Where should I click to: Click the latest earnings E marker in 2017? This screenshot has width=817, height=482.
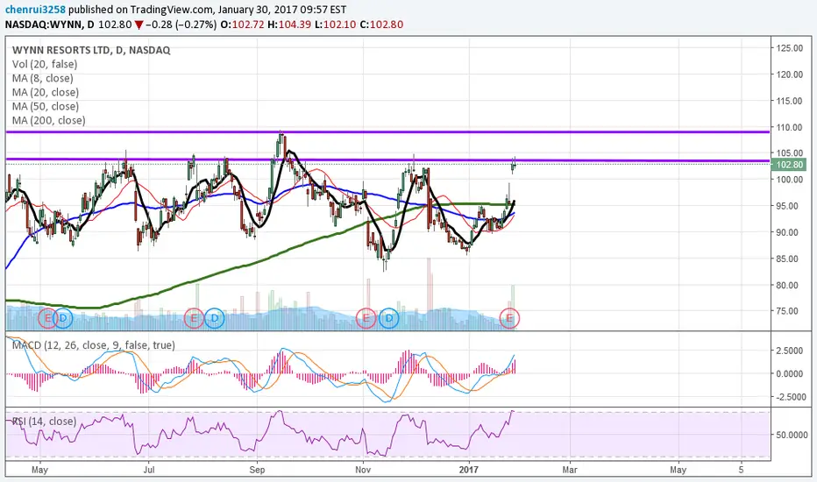(509, 318)
